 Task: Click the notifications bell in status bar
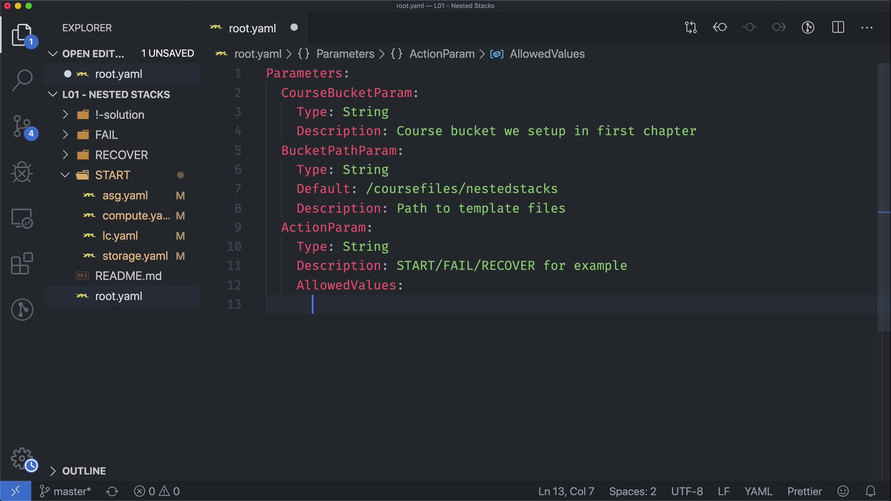coord(871,491)
